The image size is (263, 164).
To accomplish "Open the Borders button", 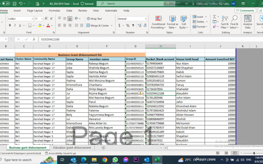I will click(x=30, y=25).
